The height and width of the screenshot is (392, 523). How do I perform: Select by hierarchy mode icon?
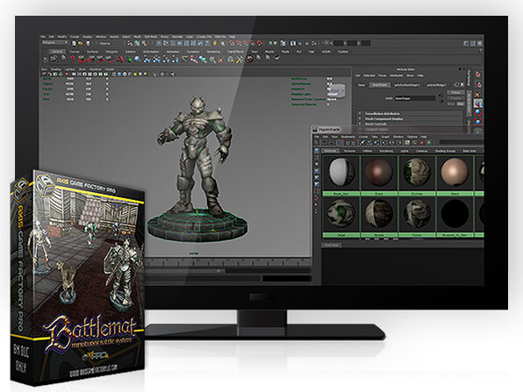click(130, 43)
